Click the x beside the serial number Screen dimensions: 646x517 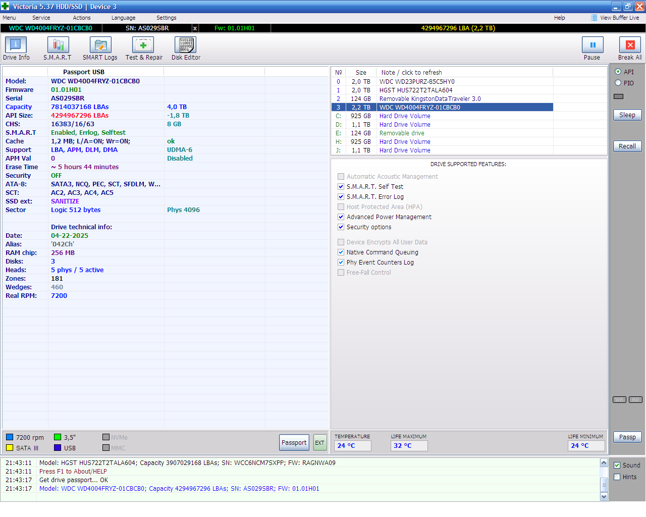[x=195, y=28]
